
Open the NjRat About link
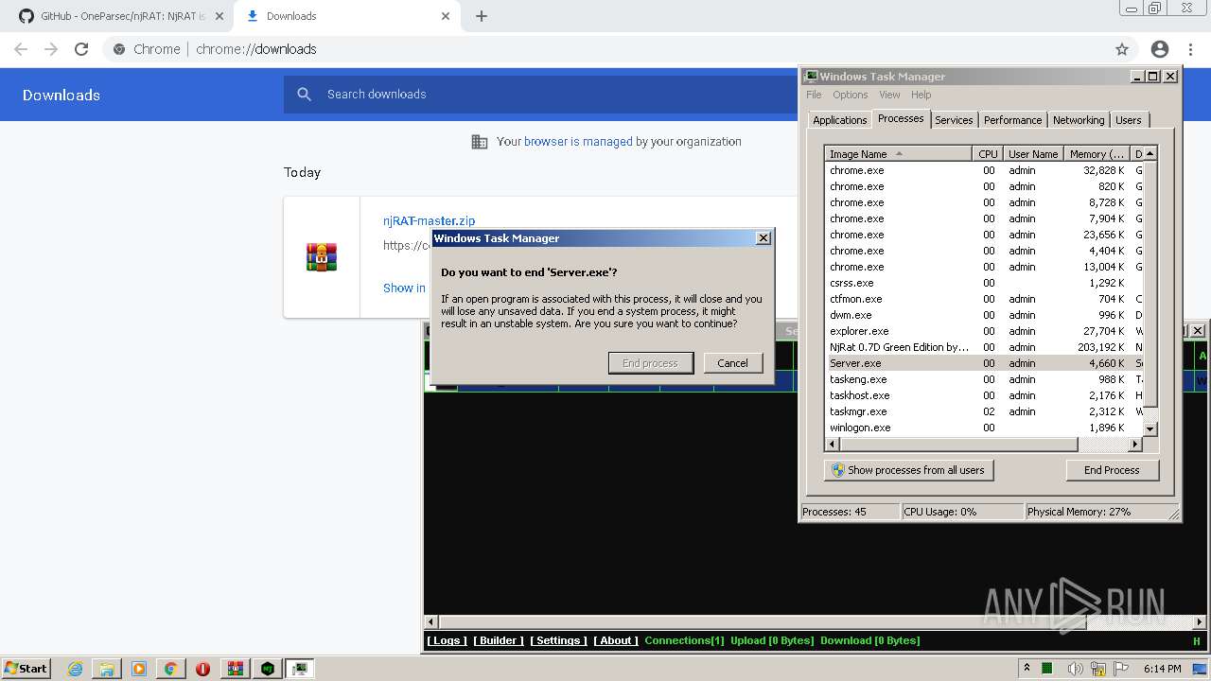(616, 640)
